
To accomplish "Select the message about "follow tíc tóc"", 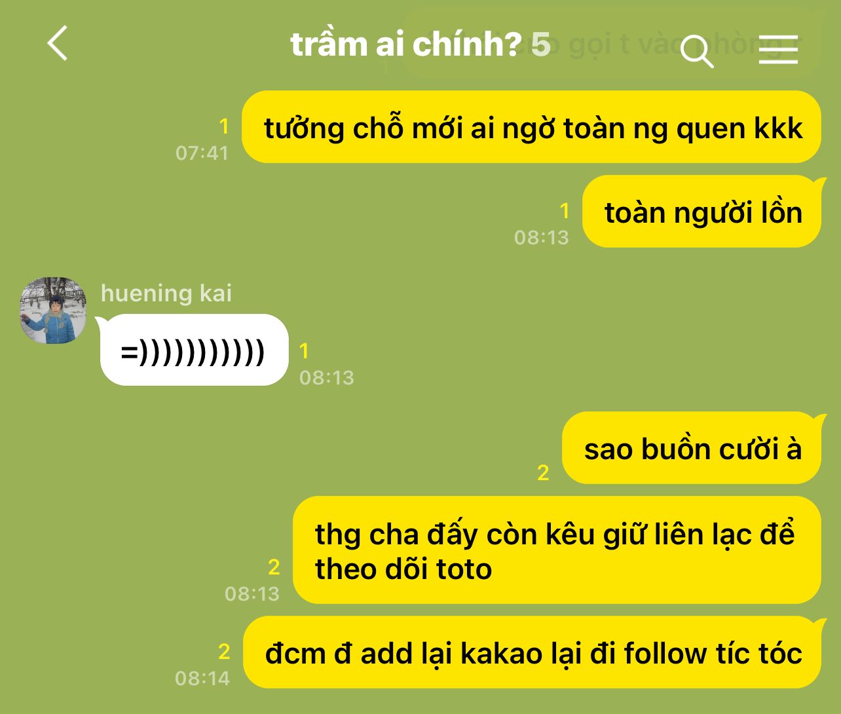I will [533, 652].
